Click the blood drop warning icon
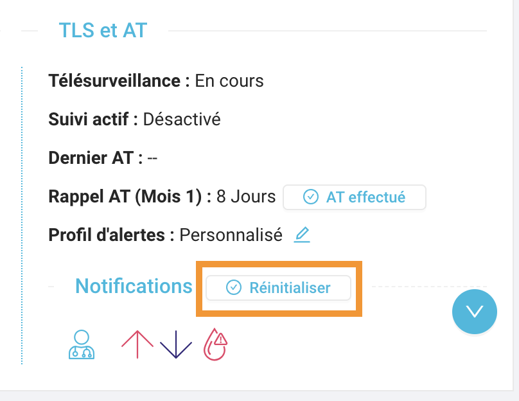Viewport: 519px width, 401px height. [x=215, y=344]
